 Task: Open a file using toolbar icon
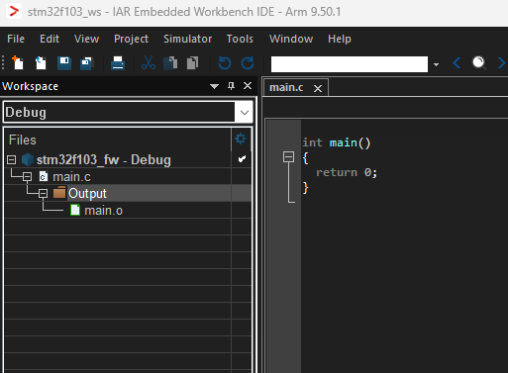41,62
